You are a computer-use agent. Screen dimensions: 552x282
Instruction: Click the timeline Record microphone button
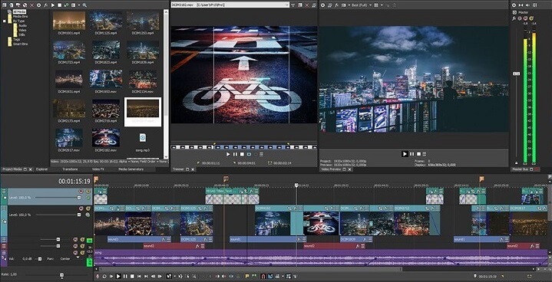tap(98, 277)
